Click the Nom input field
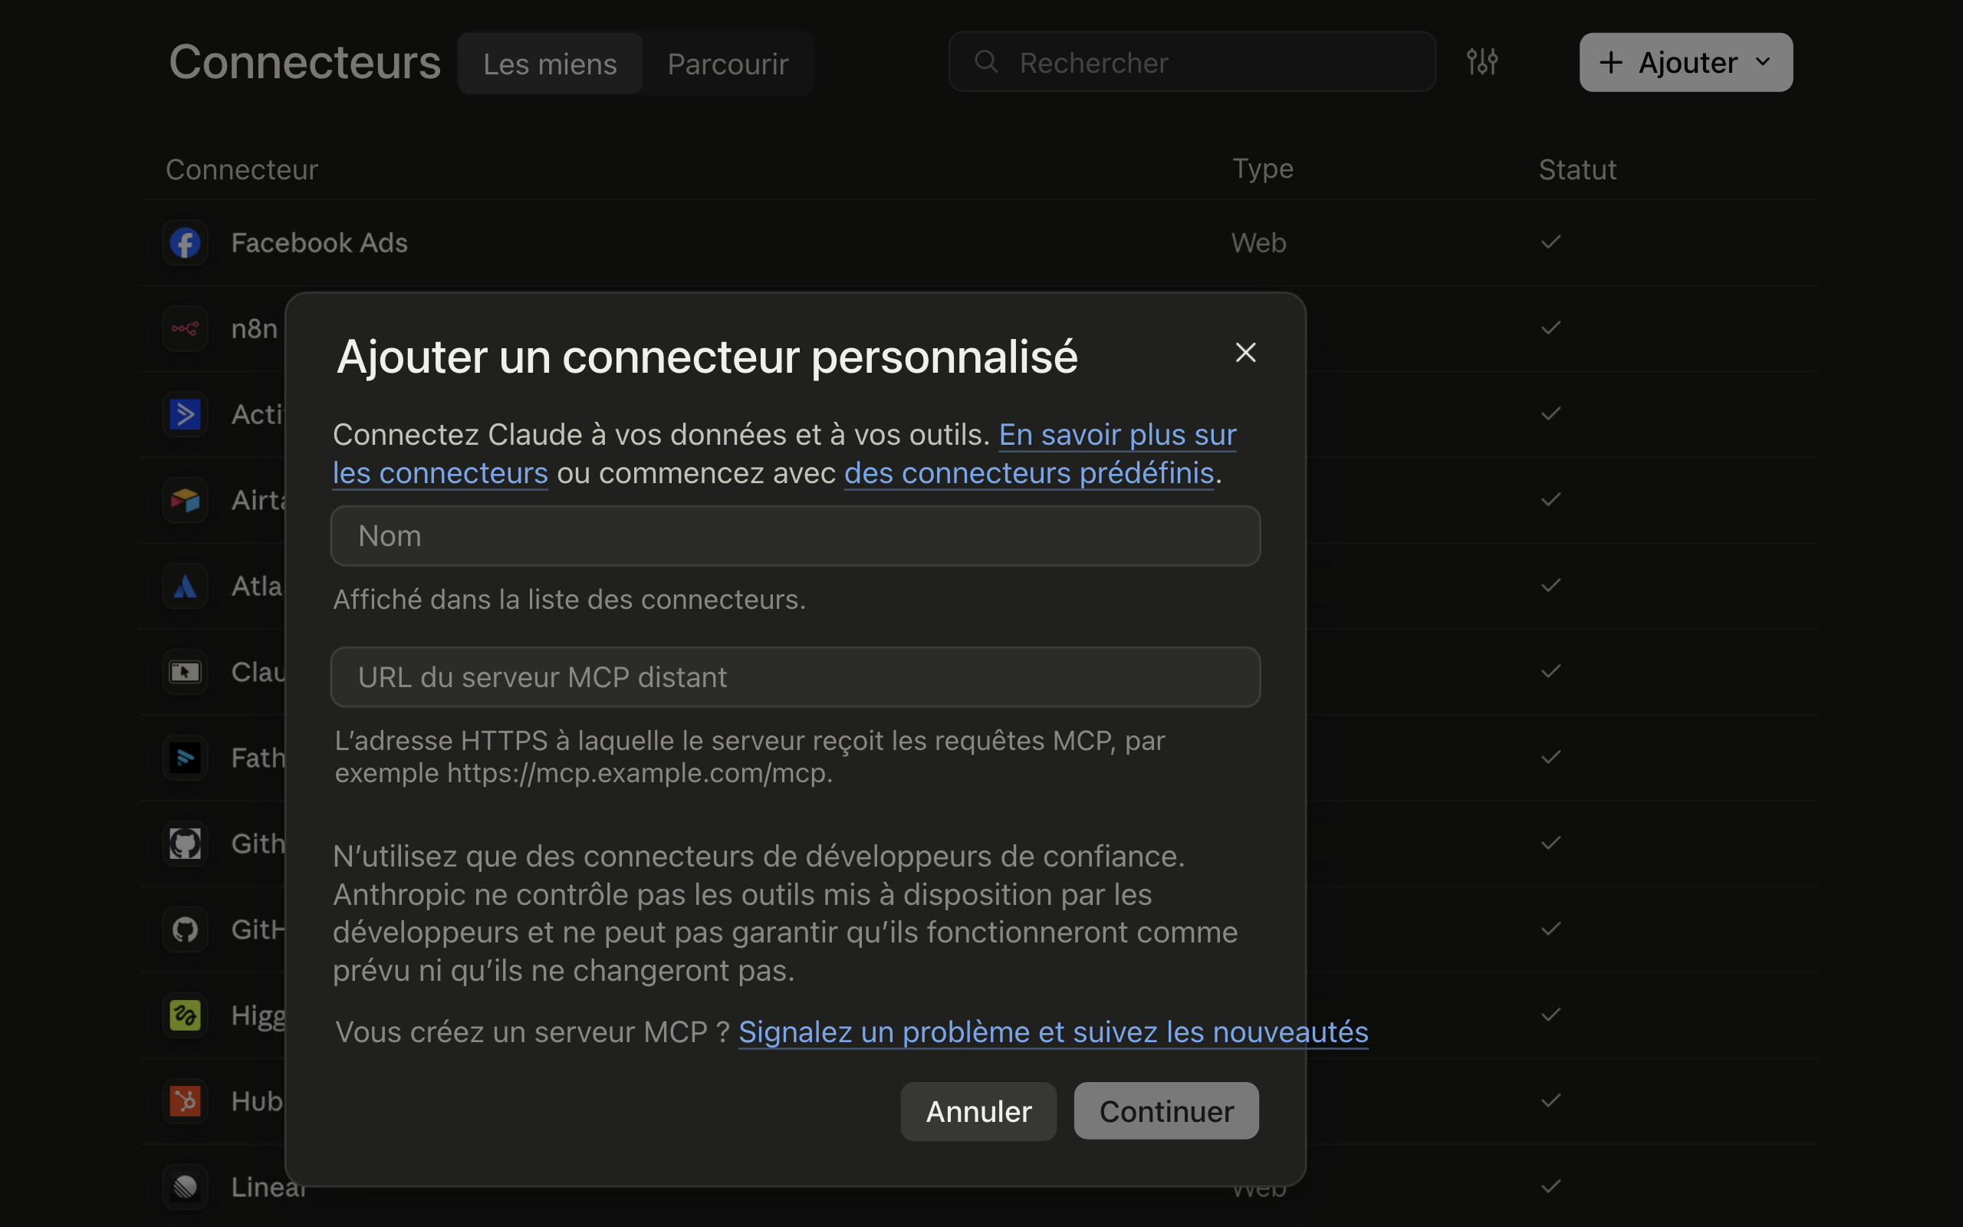Image resolution: width=1963 pixels, height=1227 pixels. (x=795, y=535)
